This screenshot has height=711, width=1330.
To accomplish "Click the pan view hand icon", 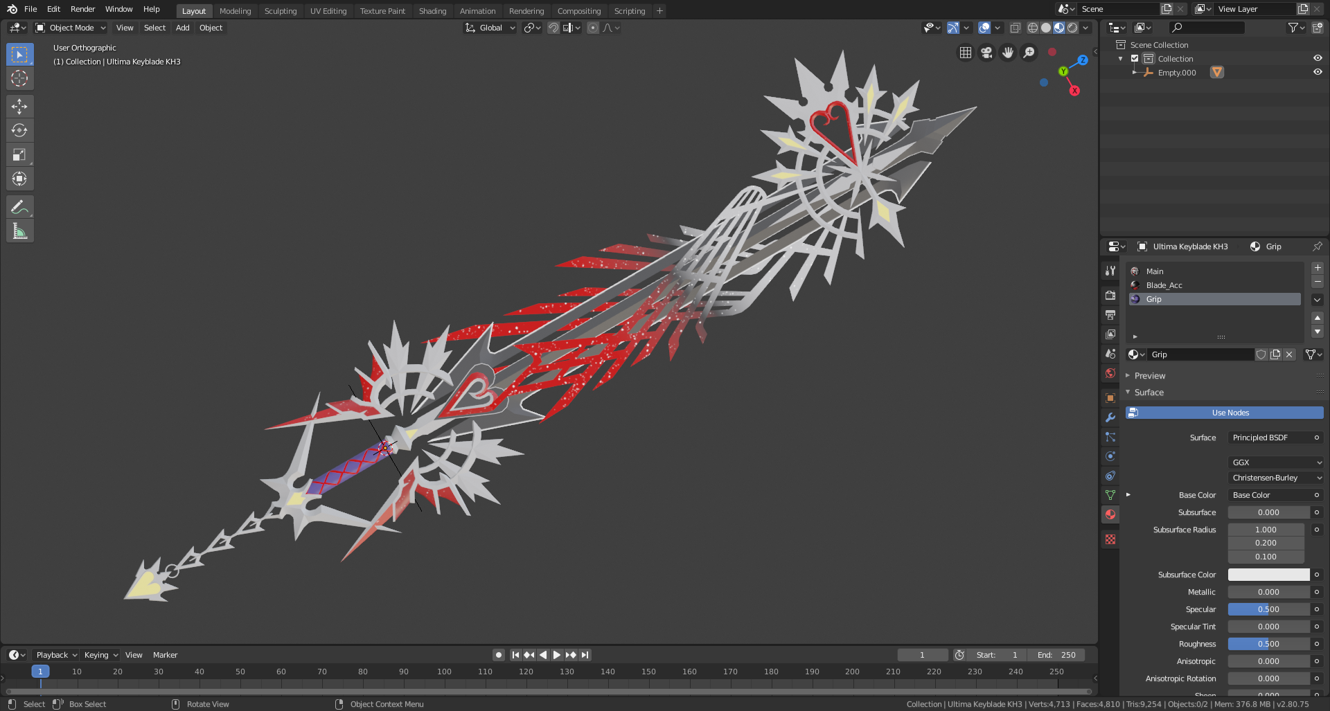I will tap(1008, 53).
